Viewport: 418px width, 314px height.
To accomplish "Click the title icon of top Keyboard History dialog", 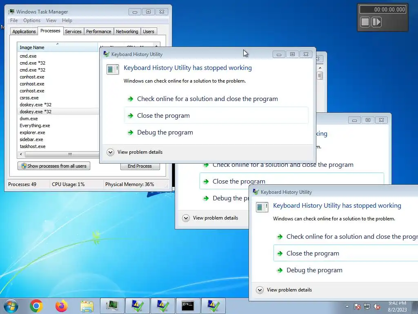I will click(x=107, y=54).
